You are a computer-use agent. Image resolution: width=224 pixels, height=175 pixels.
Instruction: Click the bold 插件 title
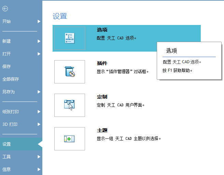pyautogui.click(x=102, y=63)
